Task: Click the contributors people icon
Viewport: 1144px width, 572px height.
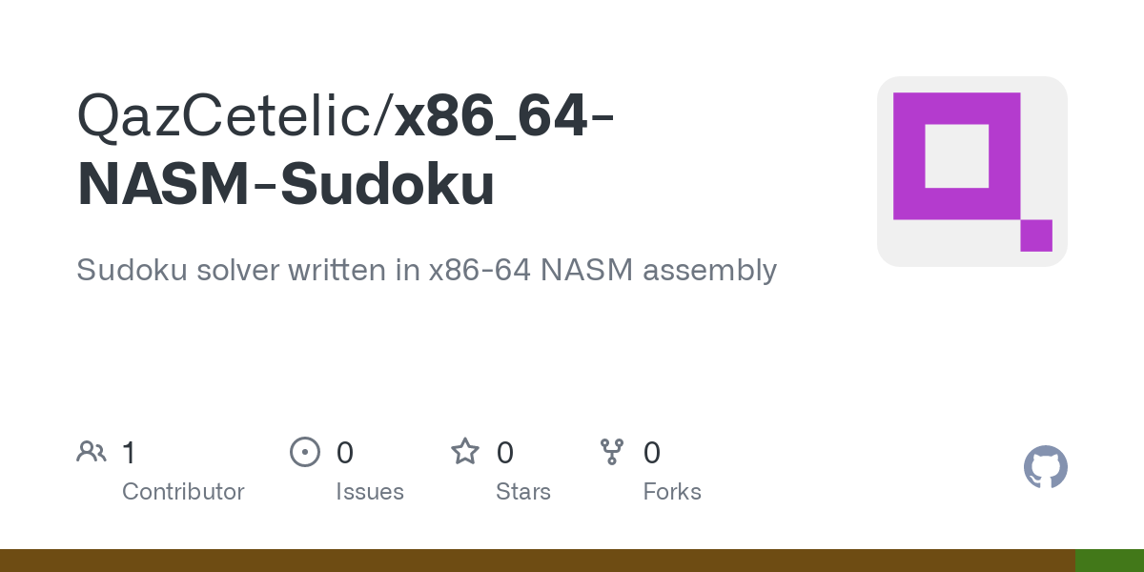Action: (x=92, y=452)
